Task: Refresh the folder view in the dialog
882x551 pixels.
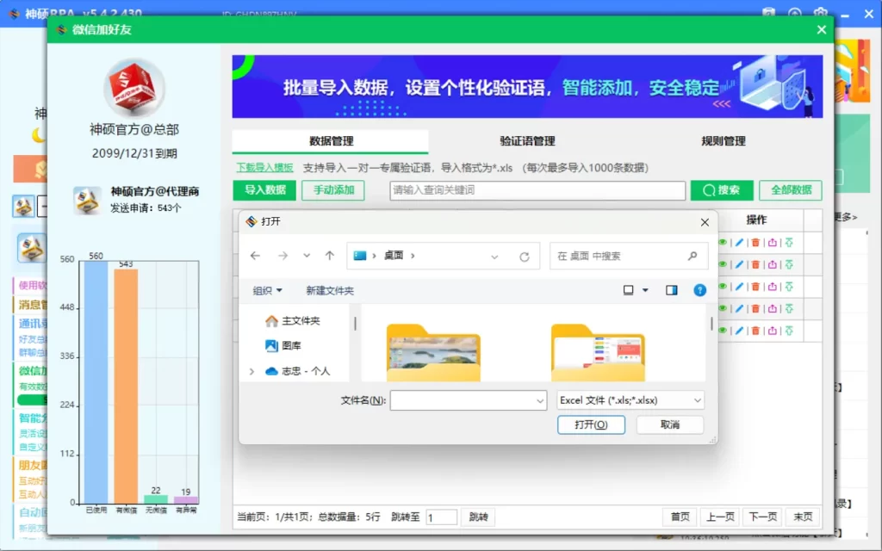Action: [x=524, y=256]
